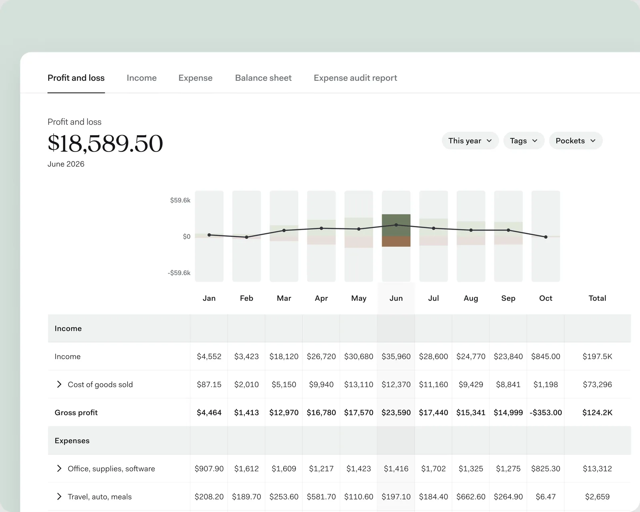Screen dimensions: 640x512
Task: Click the Total column header
Action: (x=597, y=298)
